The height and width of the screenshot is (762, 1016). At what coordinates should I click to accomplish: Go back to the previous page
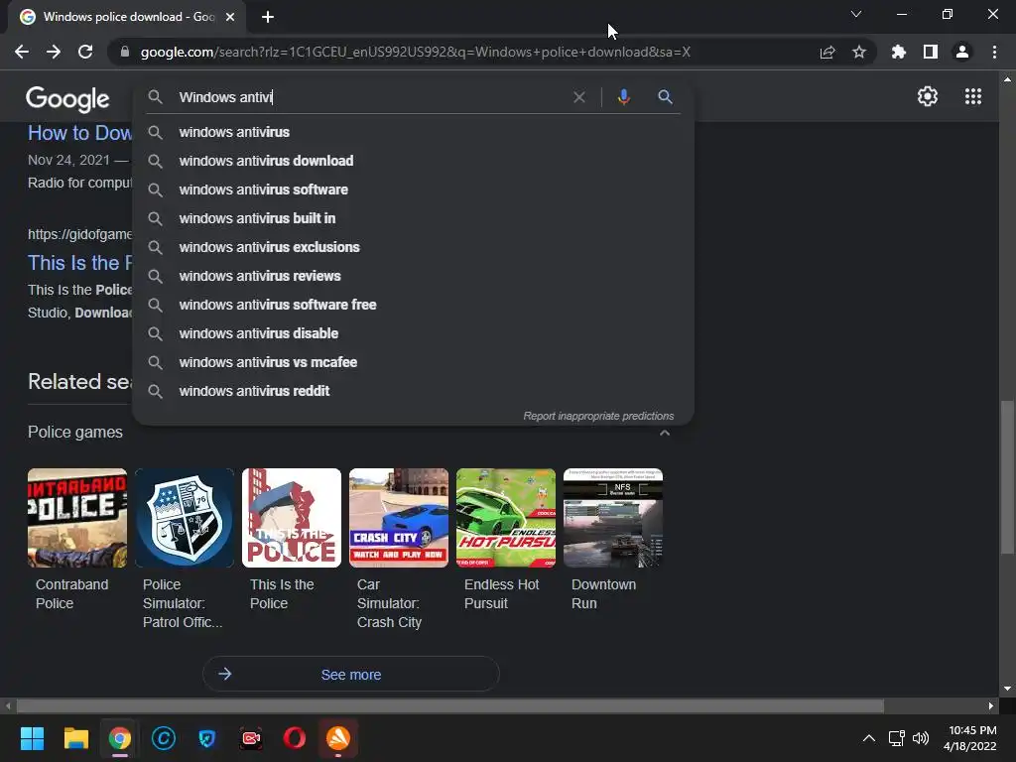click(x=22, y=52)
